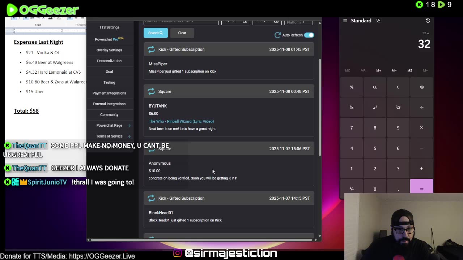The height and width of the screenshot is (260, 463).
Task: Click the M+ memory add button
Action: coord(378,70)
